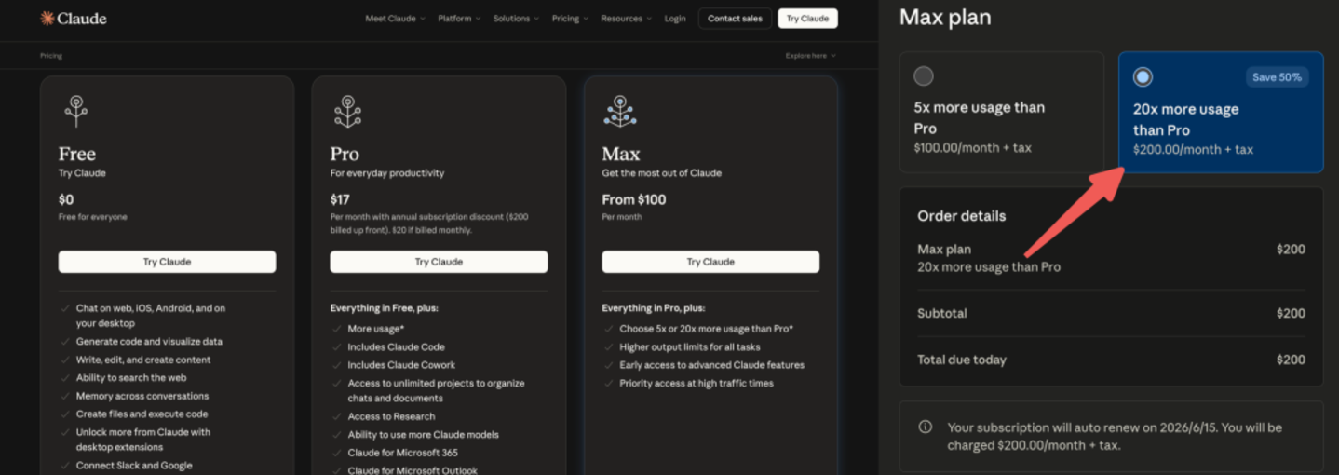Click the checkmark beside Claude for Microsoft 365
The image size is (1339, 475).
[x=336, y=453]
